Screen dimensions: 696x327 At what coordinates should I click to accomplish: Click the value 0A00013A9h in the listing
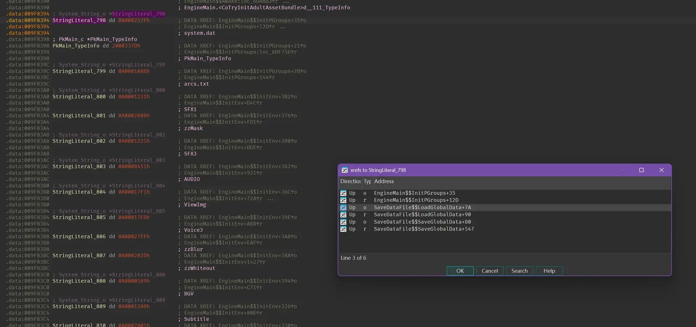click(x=134, y=306)
